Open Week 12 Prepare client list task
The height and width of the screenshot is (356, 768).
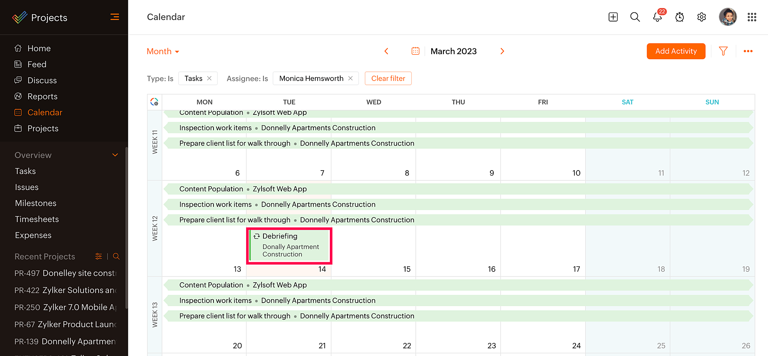pos(458,220)
